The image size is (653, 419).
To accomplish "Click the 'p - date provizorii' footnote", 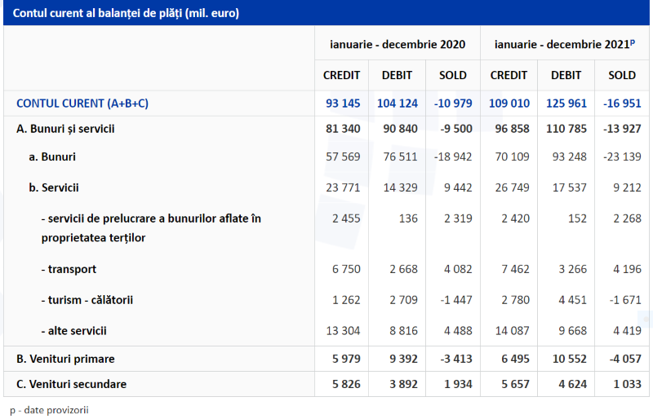I will point(49,410).
